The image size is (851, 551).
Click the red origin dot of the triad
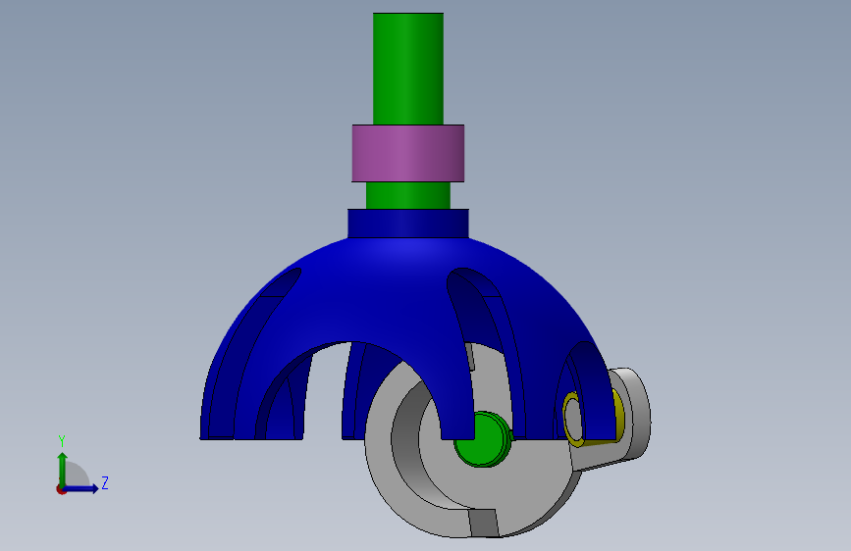click(61, 489)
